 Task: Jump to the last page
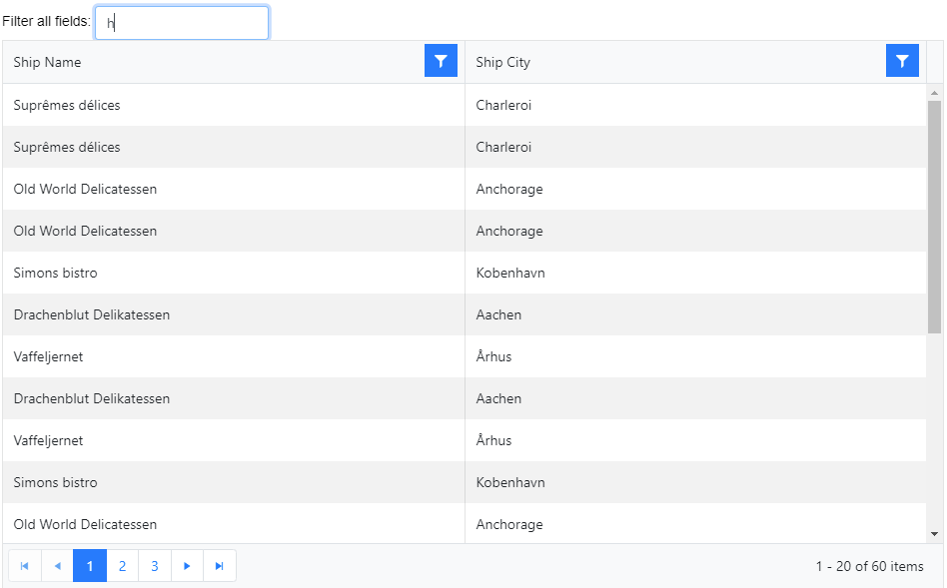pyautogui.click(x=220, y=566)
